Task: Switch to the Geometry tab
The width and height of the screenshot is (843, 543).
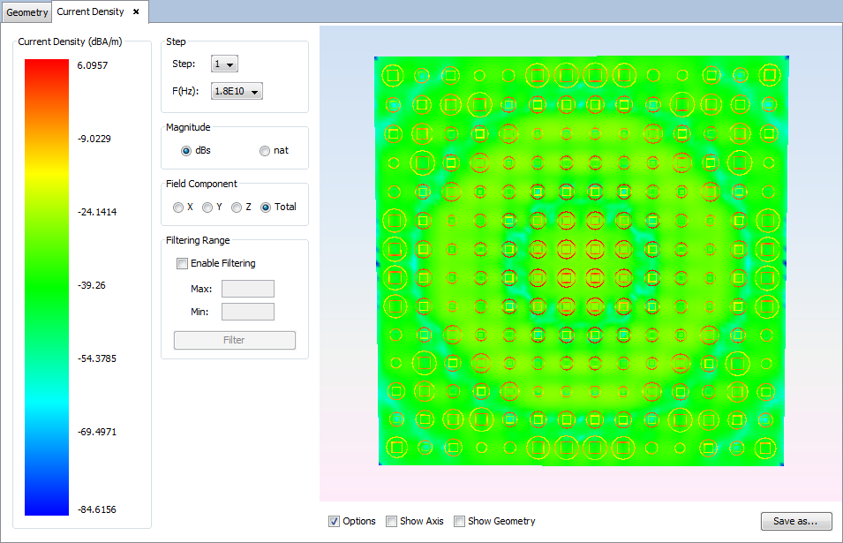Action: 27,12
